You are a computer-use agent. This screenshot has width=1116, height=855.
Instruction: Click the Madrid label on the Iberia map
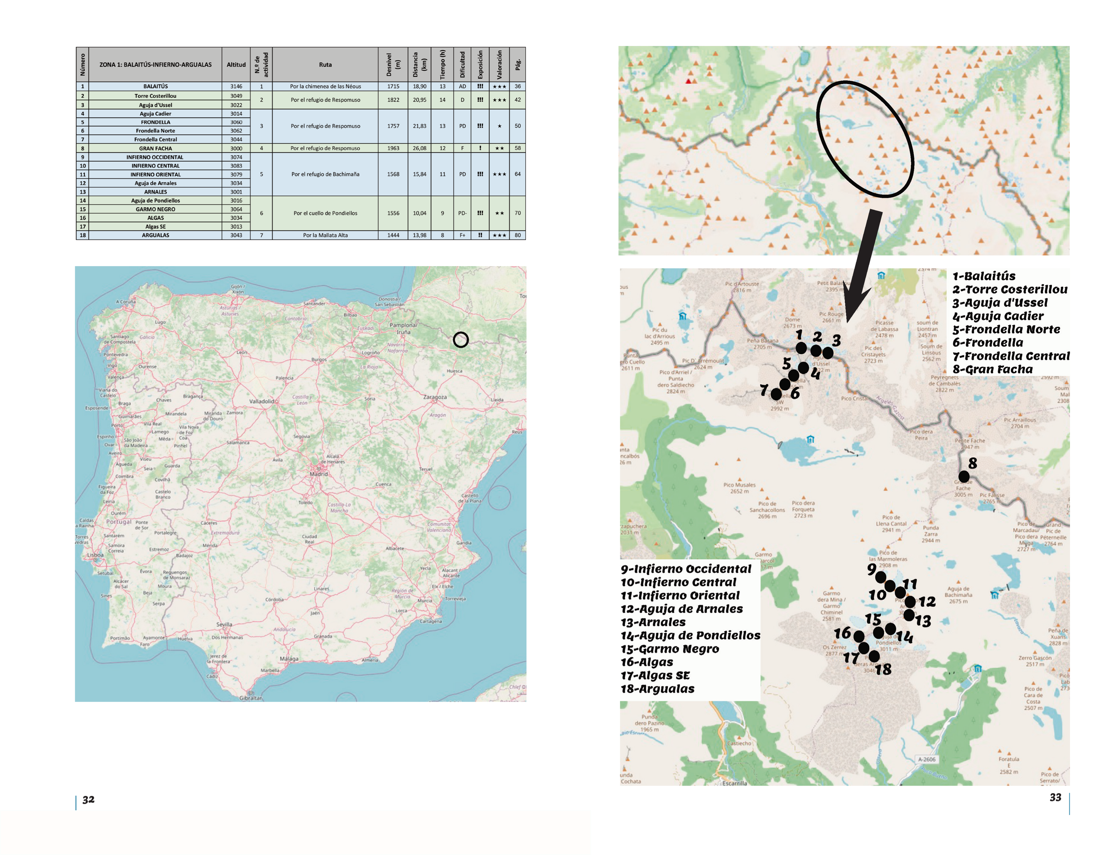coord(319,474)
